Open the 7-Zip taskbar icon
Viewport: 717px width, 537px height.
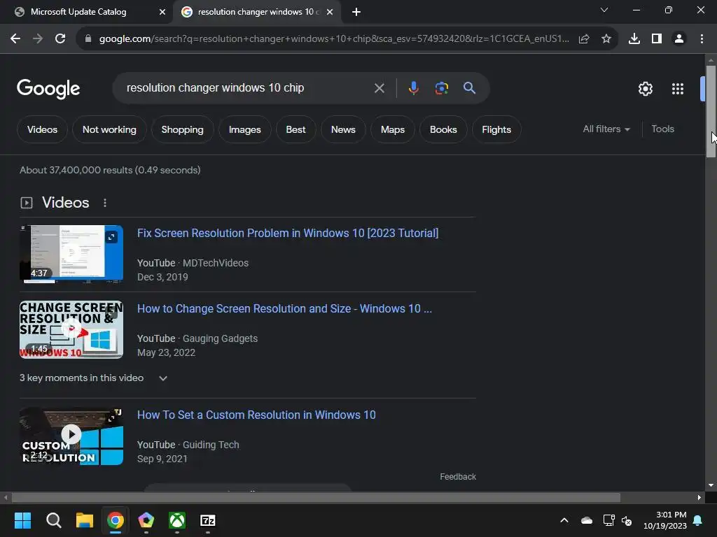pyautogui.click(x=207, y=520)
